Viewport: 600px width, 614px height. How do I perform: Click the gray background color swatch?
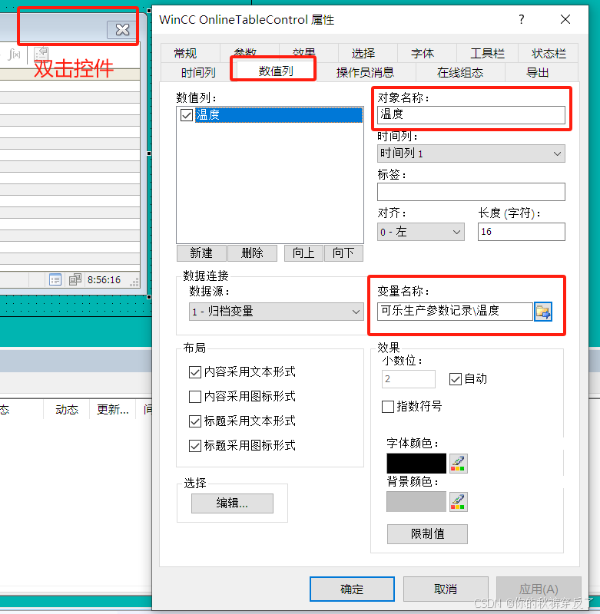tap(416, 502)
